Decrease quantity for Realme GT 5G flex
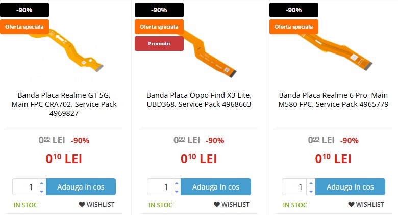398x215 pixels. [41, 191]
